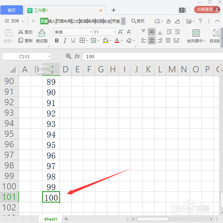The image size is (223, 223).
Task: Collapse the ribbon with caret icon
Action: (217, 21)
